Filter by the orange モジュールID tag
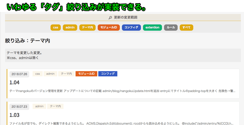Screen dimensions: 244x125 109,28
